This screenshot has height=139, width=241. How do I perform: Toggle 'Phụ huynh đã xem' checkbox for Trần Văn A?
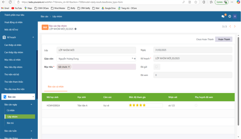click(196, 106)
